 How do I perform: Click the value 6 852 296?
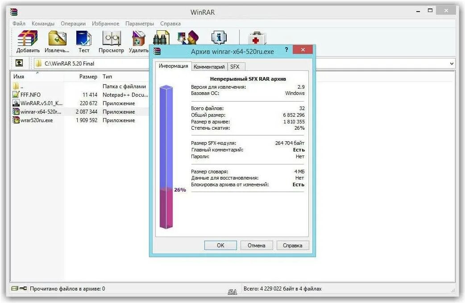coord(294,115)
